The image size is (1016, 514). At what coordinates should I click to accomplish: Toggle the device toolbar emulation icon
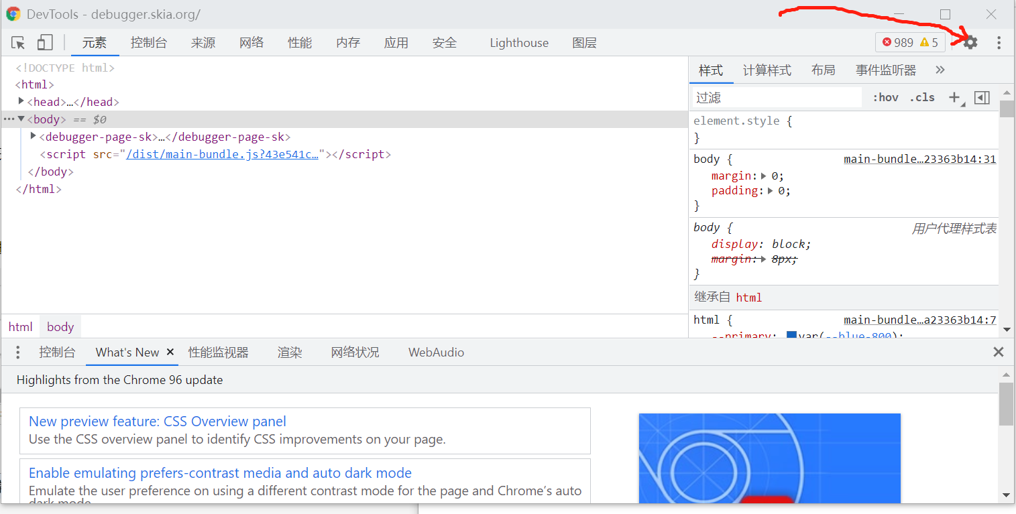pos(44,42)
